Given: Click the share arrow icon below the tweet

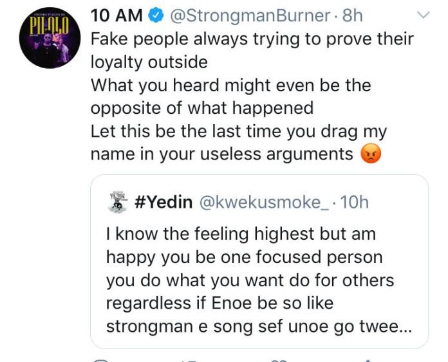Looking at the screenshot, I should click(368, 360).
